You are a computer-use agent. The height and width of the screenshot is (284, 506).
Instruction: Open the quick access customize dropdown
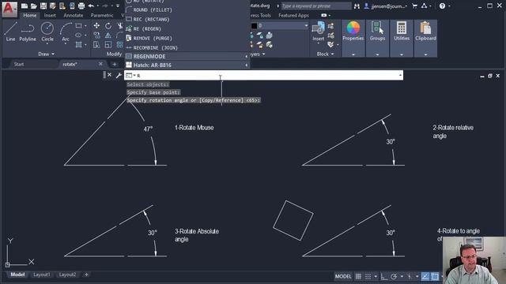[x=118, y=6]
